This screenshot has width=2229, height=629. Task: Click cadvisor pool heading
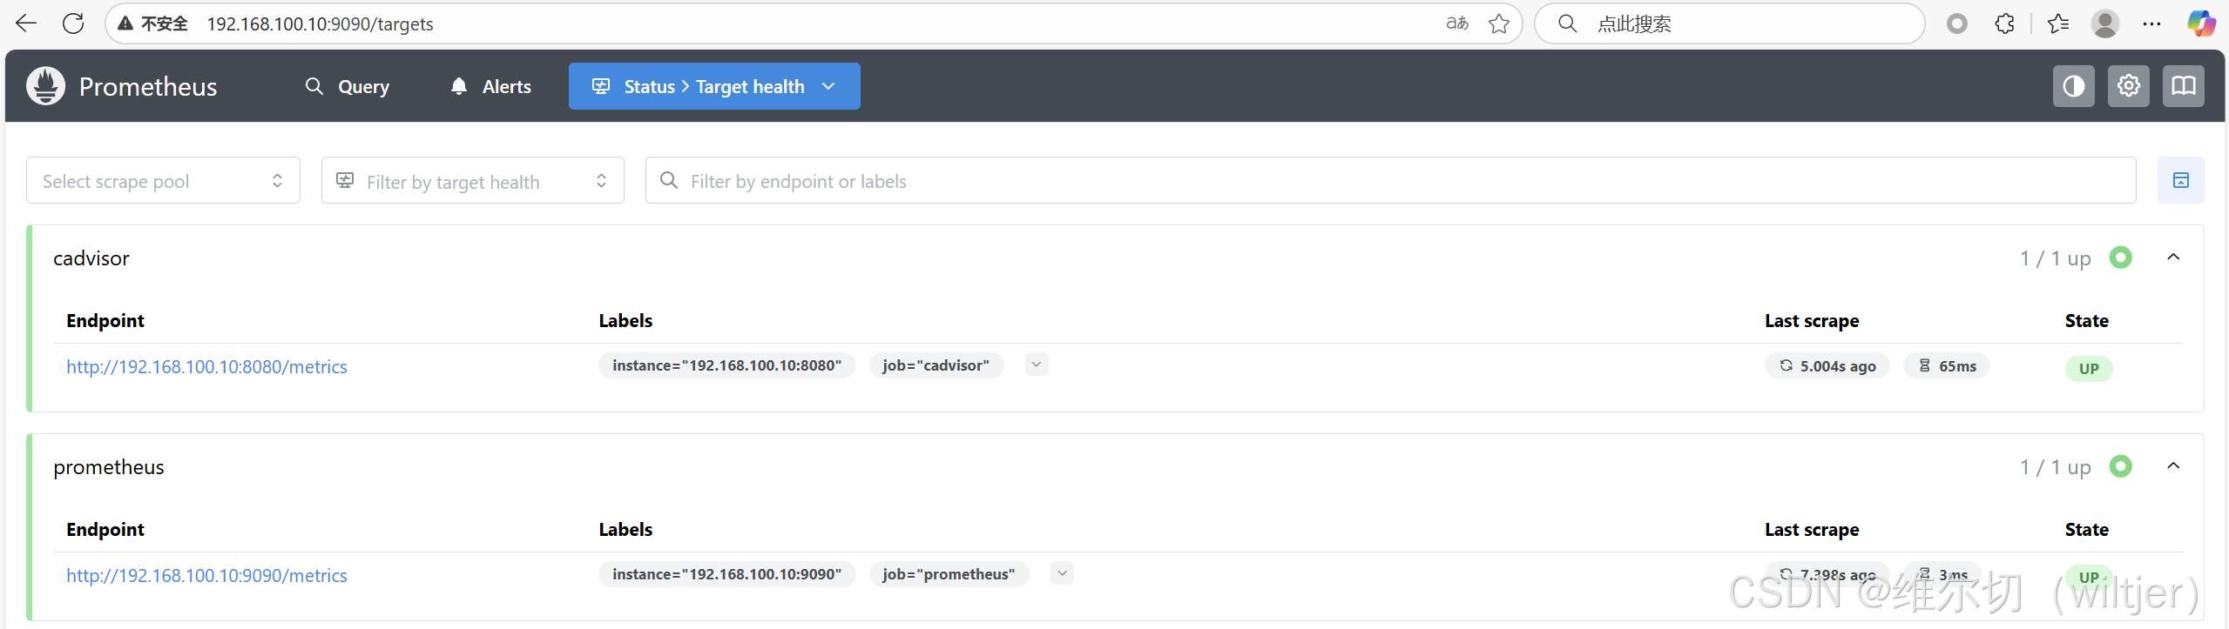[x=91, y=258]
